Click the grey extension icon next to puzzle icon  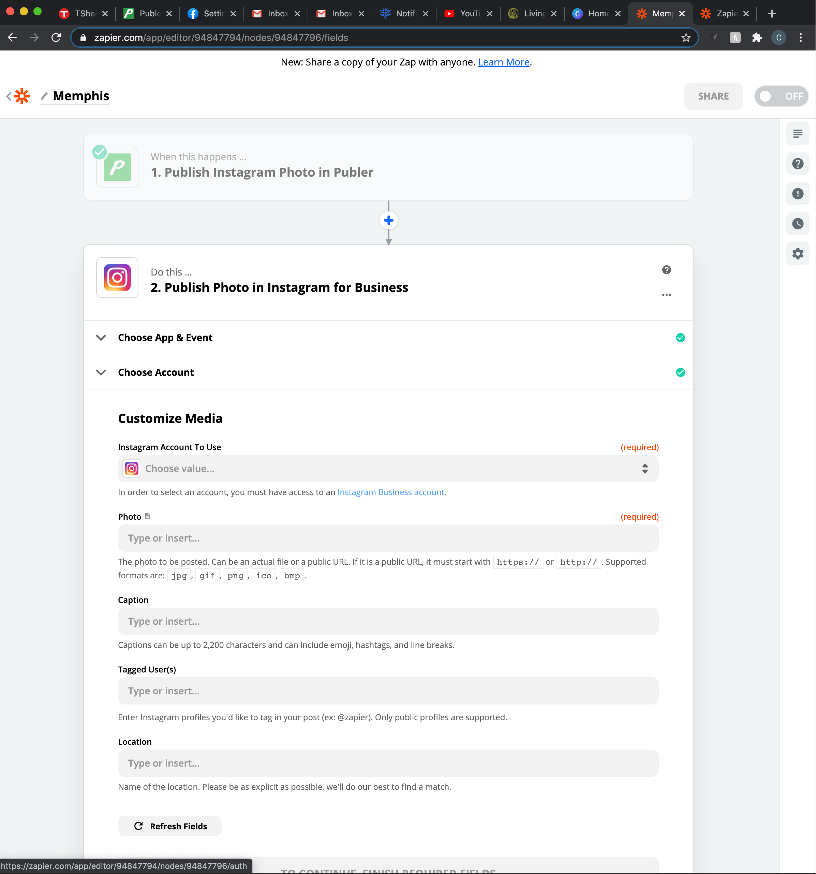point(735,38)
